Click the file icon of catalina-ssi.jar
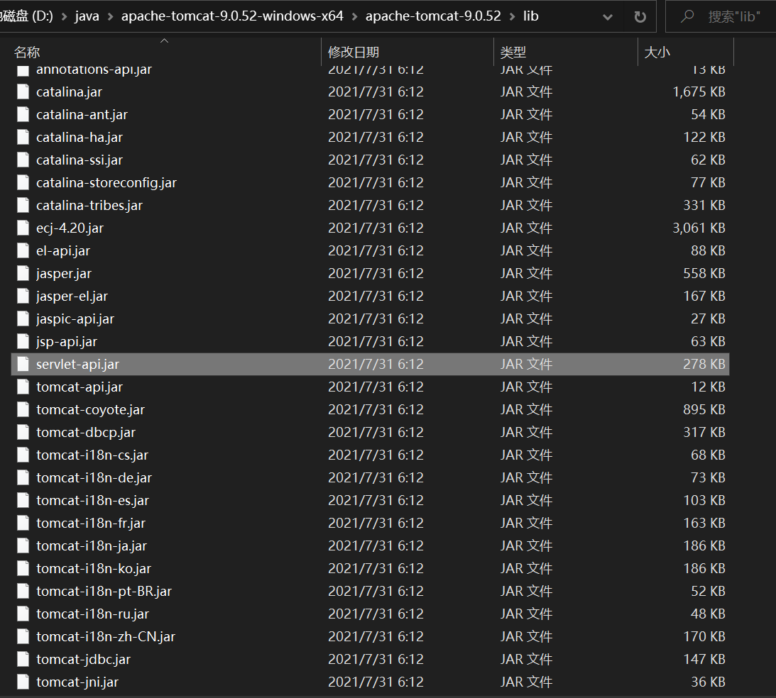The width and height of the screenshot is (776, 698). tap(23, 160)
